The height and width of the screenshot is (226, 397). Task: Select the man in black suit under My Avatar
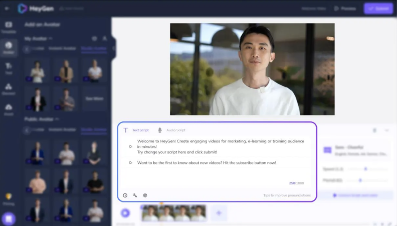[x=37, y=99]
